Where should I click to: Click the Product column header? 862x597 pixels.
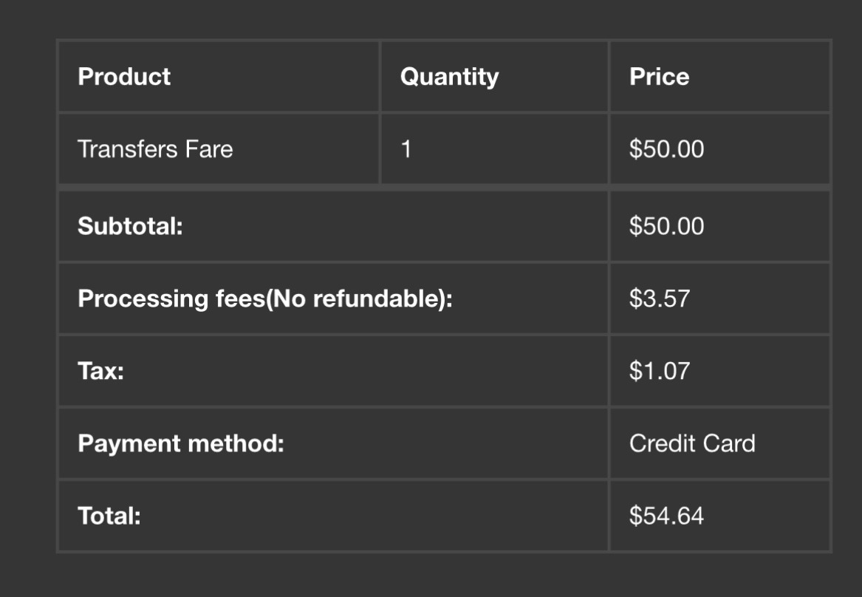pos(124,77)
